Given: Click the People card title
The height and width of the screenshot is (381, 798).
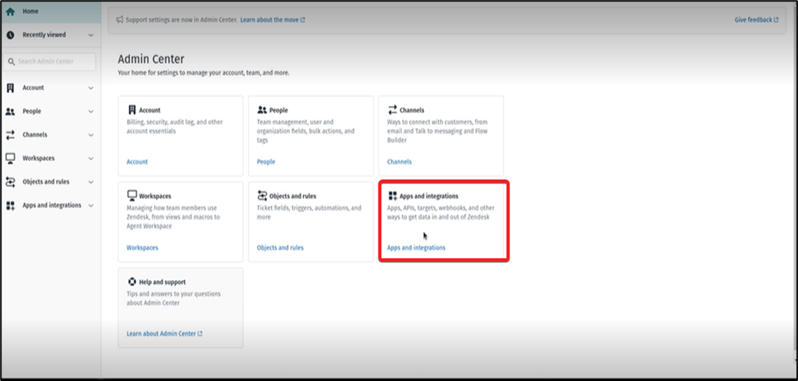Looking at the screenshot, I should [x=278, y=110].
